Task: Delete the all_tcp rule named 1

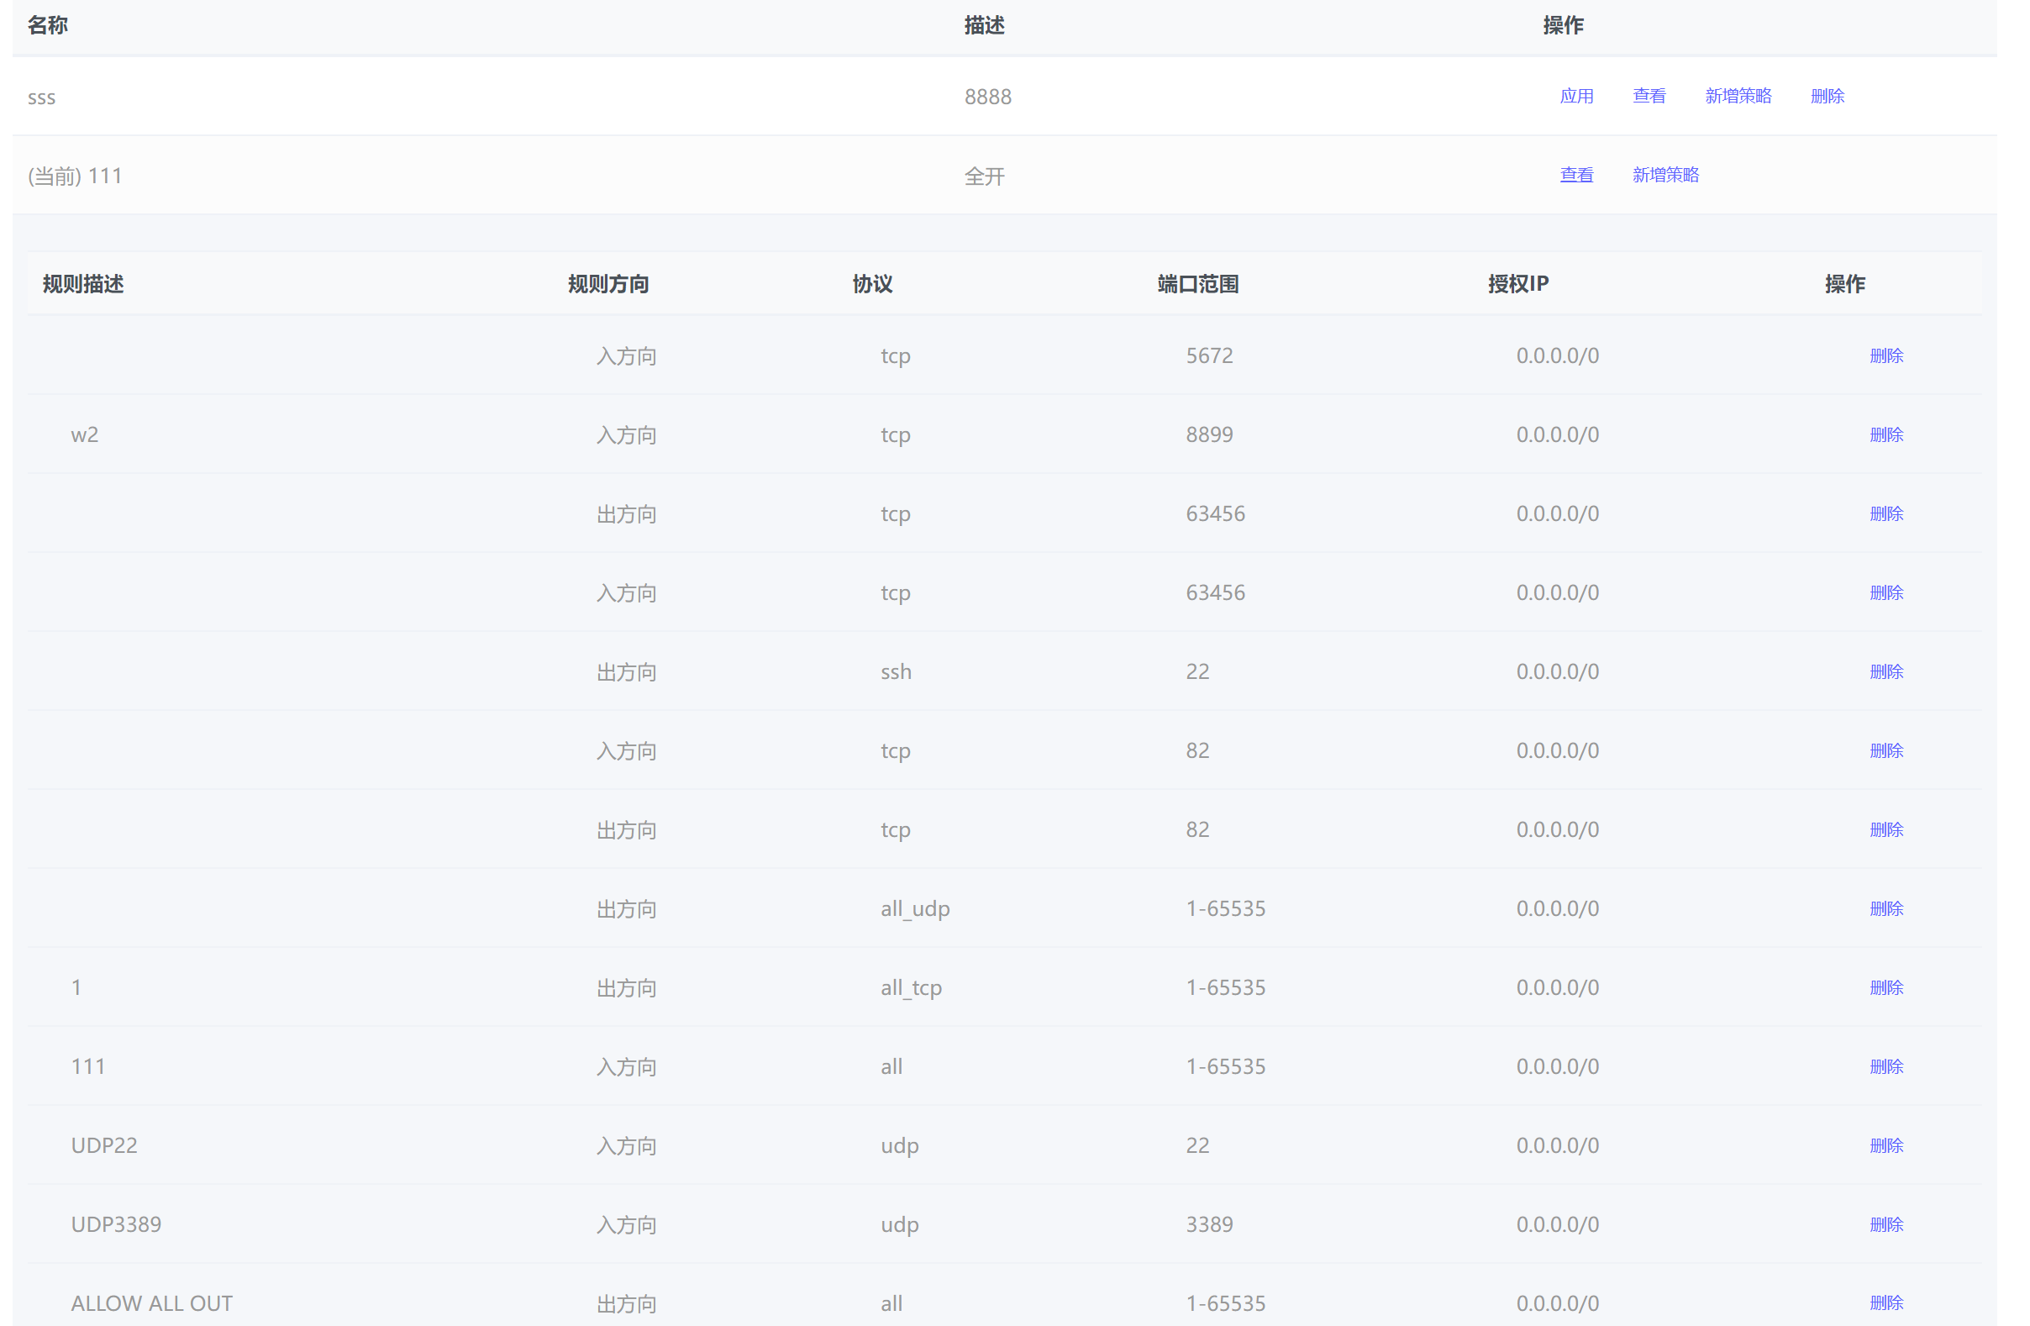Action: click(x=1885, y=987)
